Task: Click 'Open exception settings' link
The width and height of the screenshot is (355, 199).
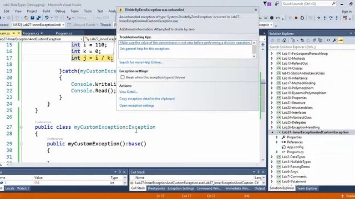Action: [137, 106]
